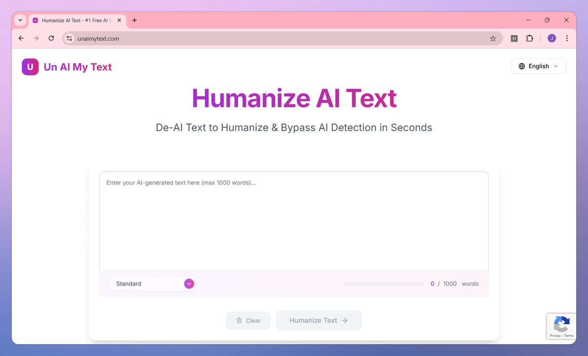Screen dimensions: 588x356
Task: Open the tab search dropdown arrow
Action: [20, 21]
